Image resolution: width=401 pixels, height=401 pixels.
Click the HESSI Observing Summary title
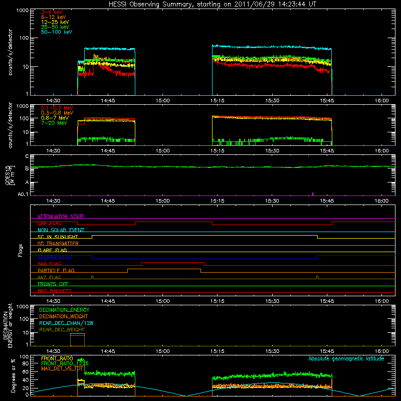[x=212, y=5]
